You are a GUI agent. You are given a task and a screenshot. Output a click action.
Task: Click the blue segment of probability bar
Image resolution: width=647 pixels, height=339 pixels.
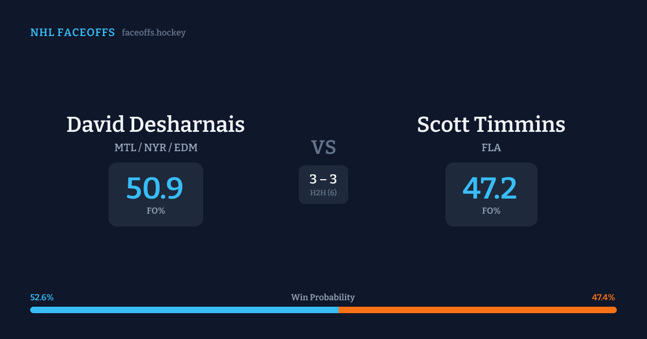(x=184, y=310)
